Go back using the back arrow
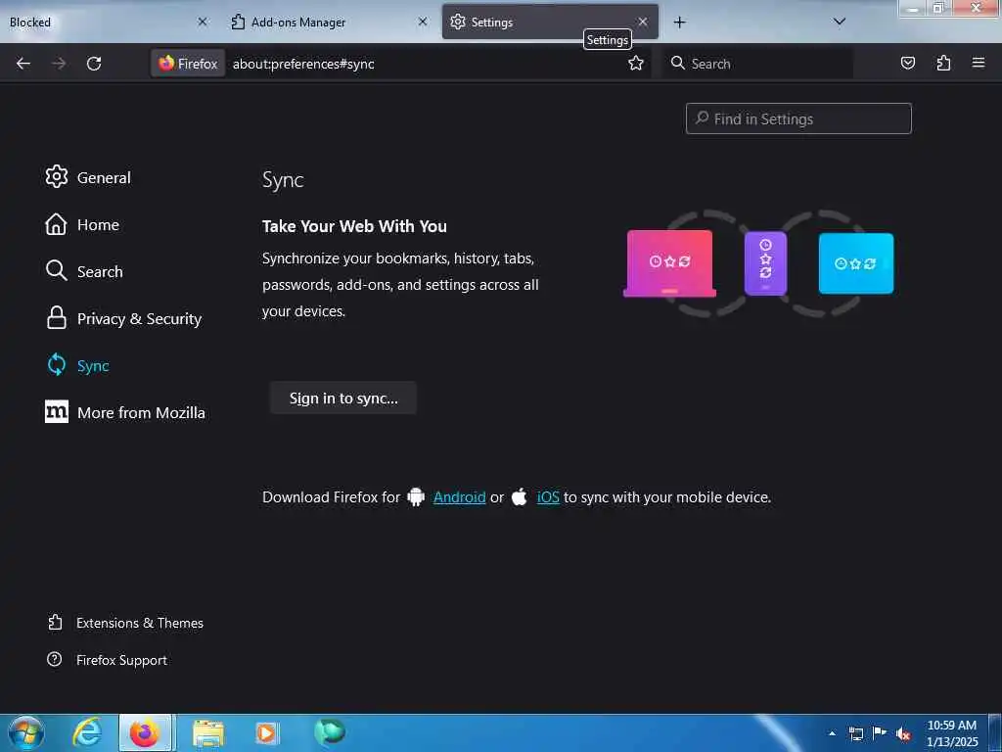The width and height of the screenshot is (1002, 752). tap(23, 64)
